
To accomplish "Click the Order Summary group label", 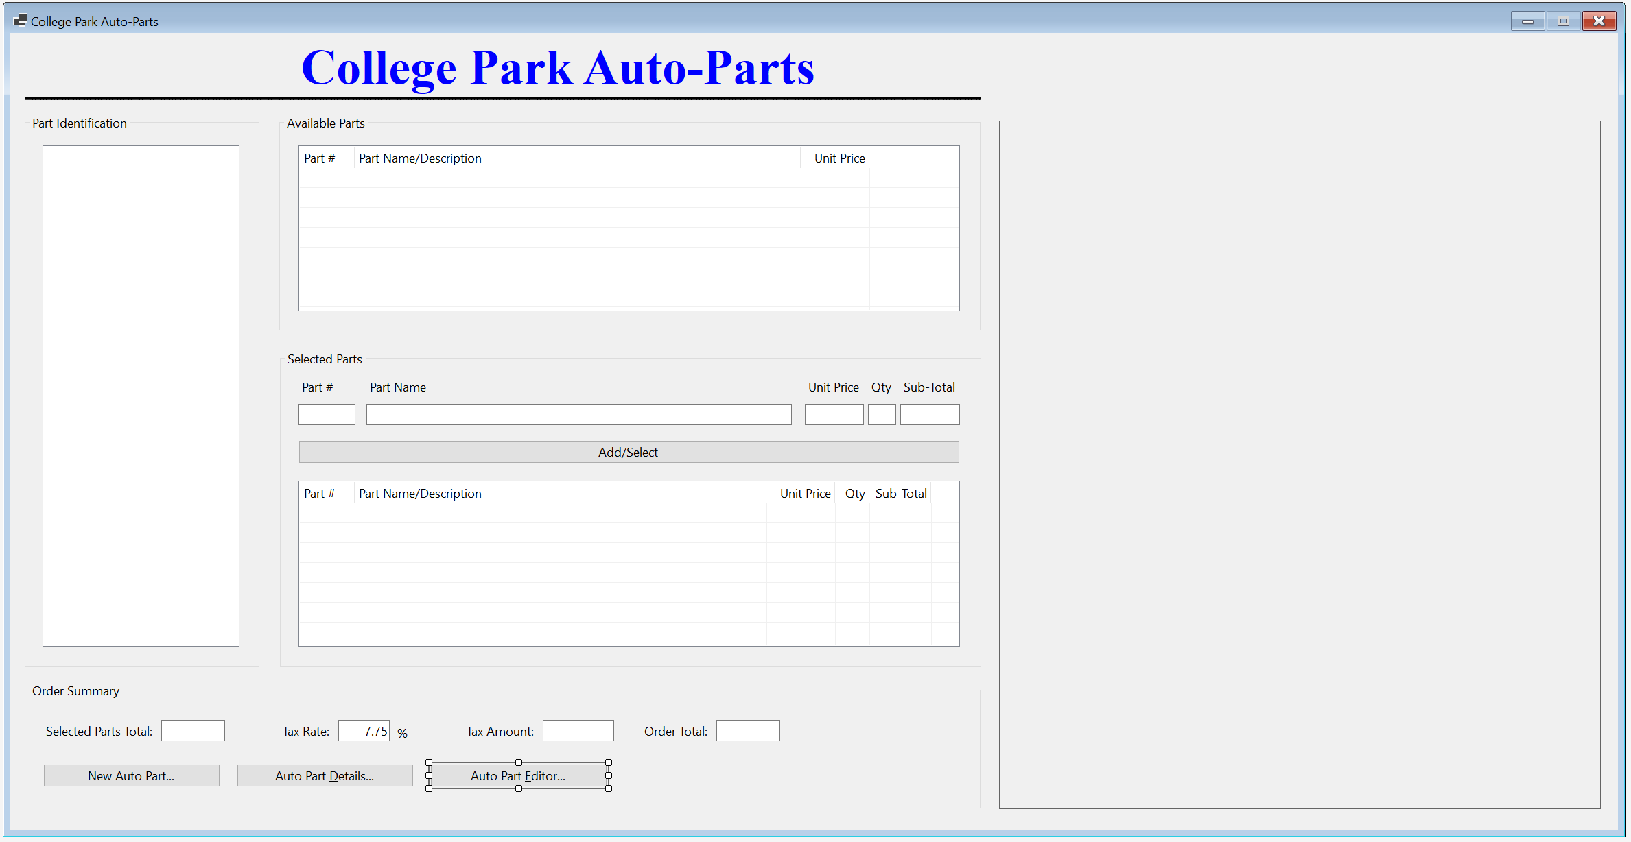I will (x=75, y=691).
